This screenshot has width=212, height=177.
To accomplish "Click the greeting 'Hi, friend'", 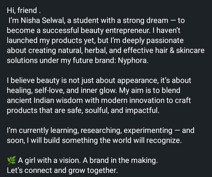I will [22, 11].
